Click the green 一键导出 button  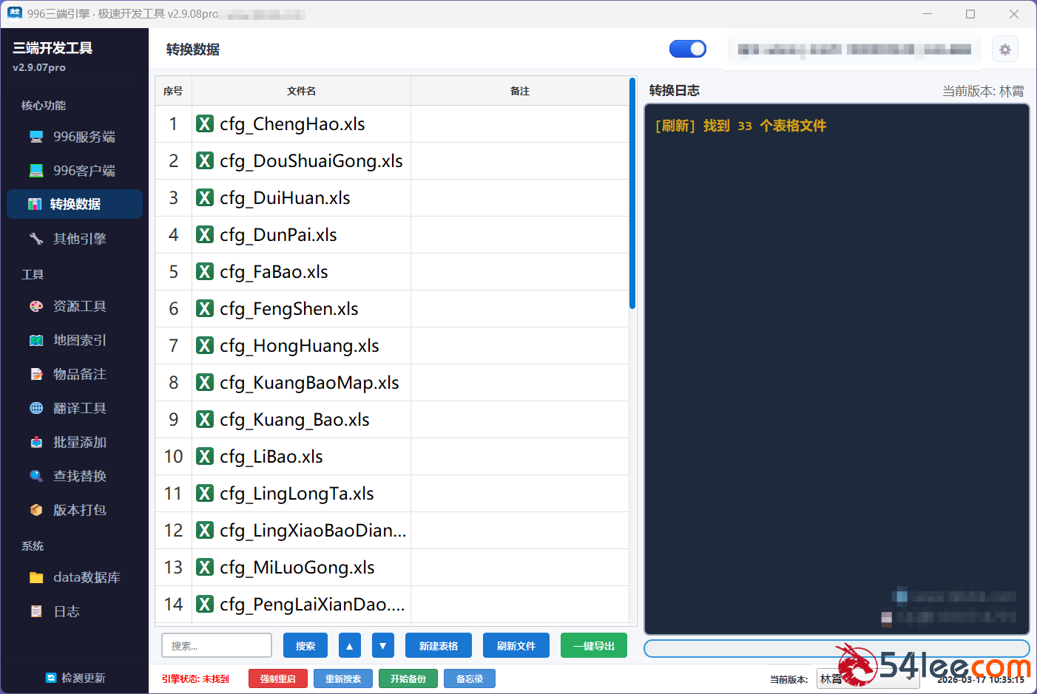click(x=593, y=645)
